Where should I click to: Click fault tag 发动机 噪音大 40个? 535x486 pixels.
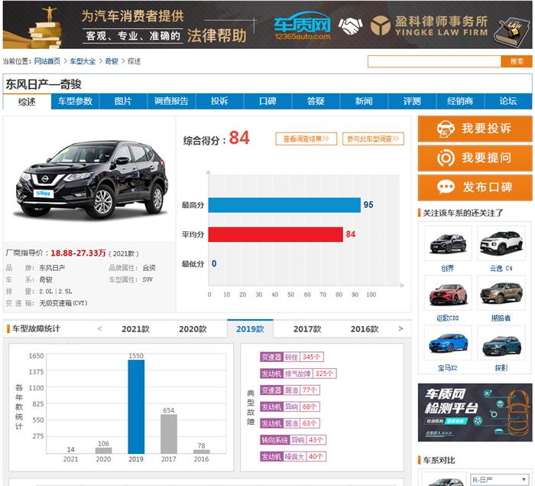293,457
